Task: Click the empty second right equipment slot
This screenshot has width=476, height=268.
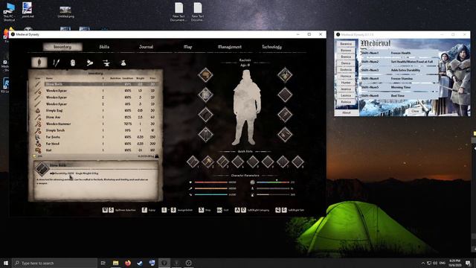Action: (x=285, y=95)
